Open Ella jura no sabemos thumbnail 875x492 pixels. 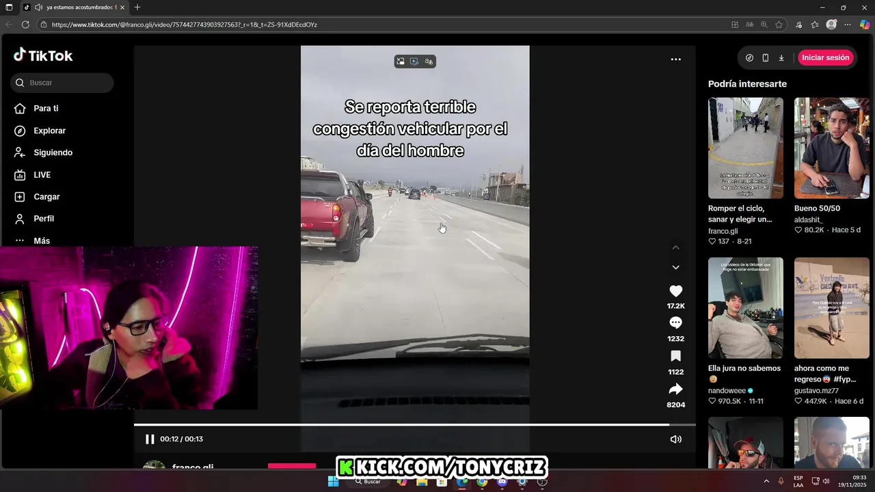click(745, 307)
